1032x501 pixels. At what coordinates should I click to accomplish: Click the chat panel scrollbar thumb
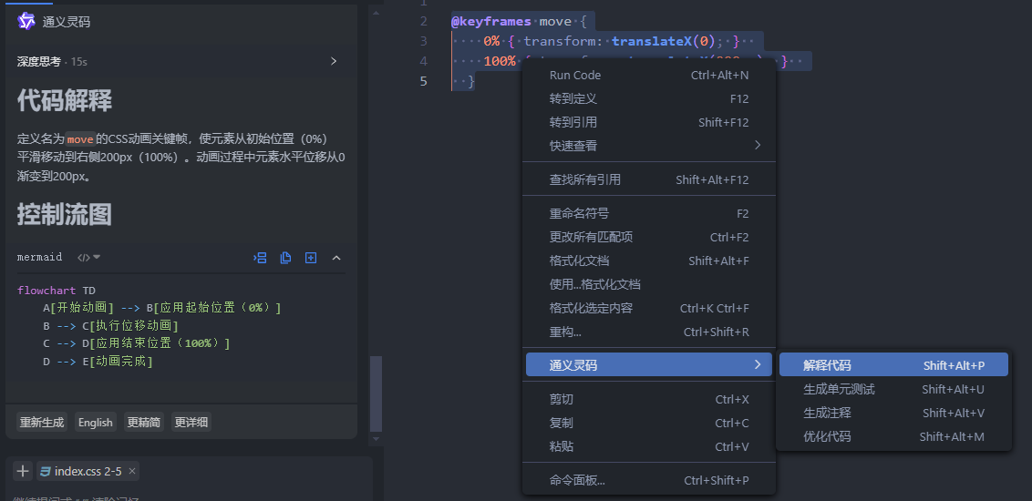pos(376,394)
